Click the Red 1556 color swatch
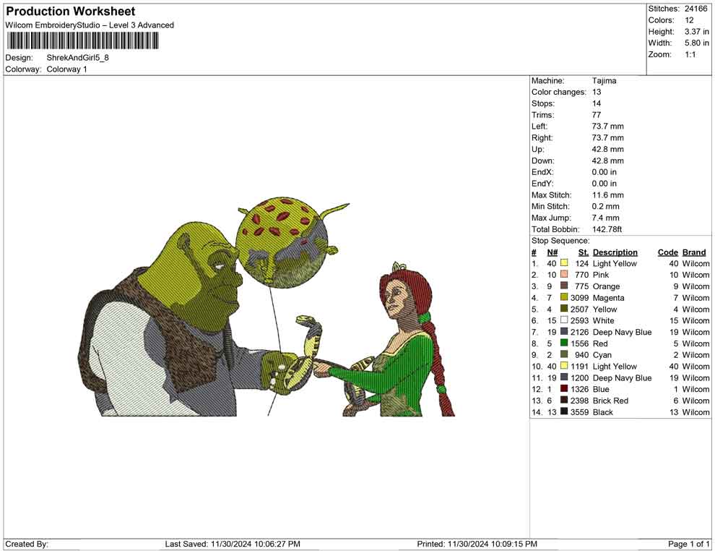The width and height of the screenshot is (715, 551). (x=564, y=343)
